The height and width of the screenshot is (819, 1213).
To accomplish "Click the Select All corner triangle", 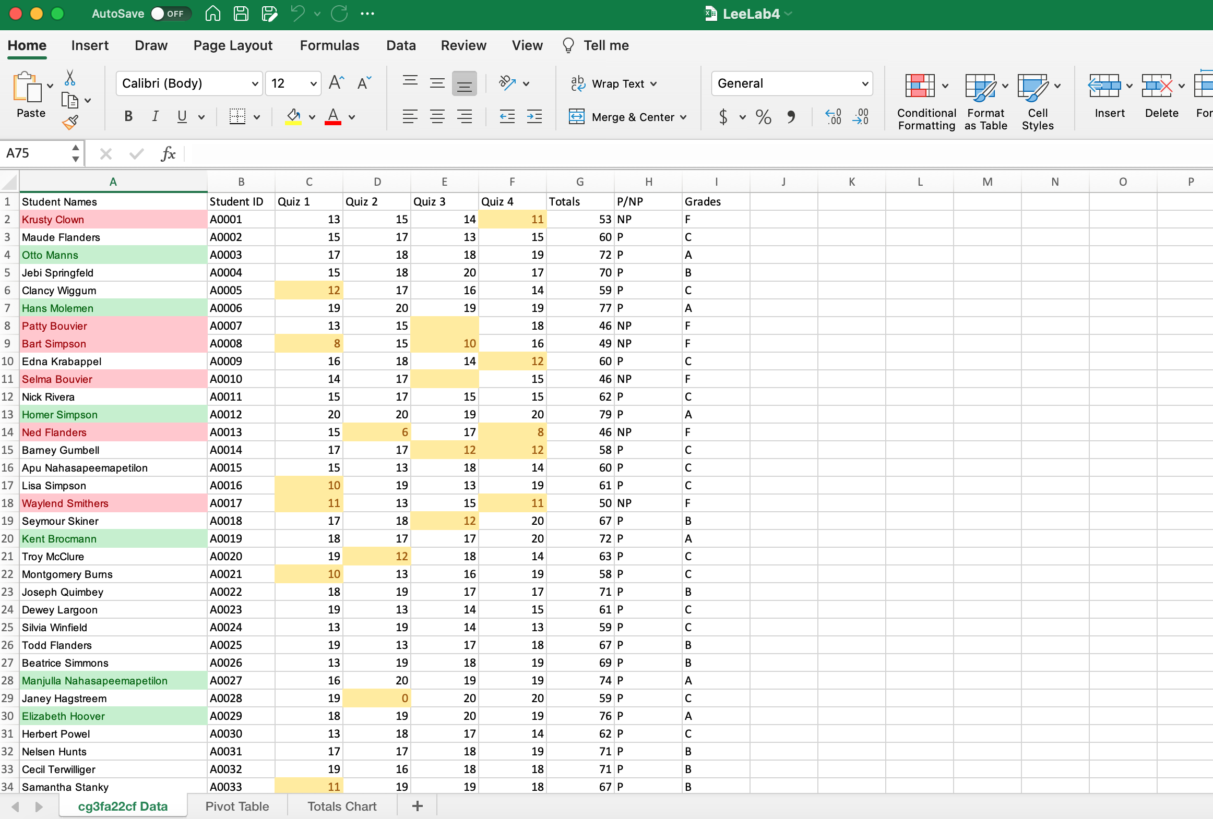I will pyautogui.click(x=9, y=182).
